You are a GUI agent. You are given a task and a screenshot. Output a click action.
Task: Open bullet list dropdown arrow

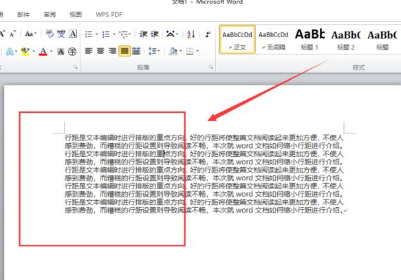(96, 34)
